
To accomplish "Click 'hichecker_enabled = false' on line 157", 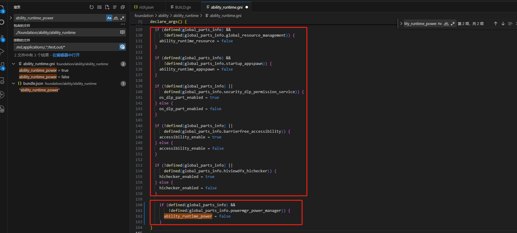I will click(x=188, y=188).
